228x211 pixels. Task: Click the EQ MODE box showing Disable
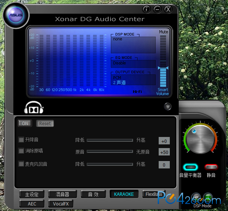(133, 64)
